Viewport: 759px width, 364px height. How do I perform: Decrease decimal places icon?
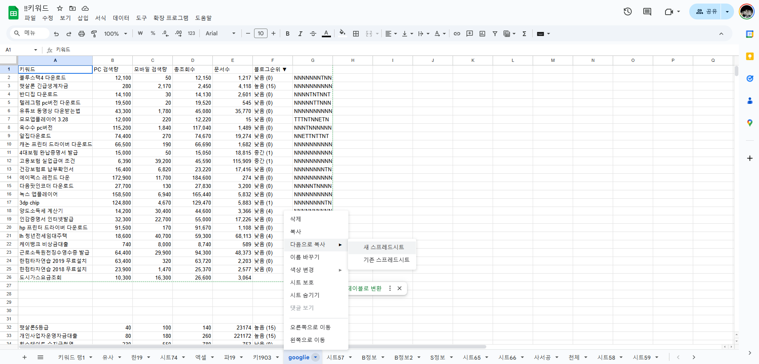click(x=166, y=34)
